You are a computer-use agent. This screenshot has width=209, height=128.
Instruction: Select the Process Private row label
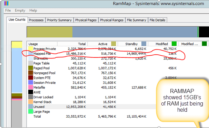click(44, 49)
